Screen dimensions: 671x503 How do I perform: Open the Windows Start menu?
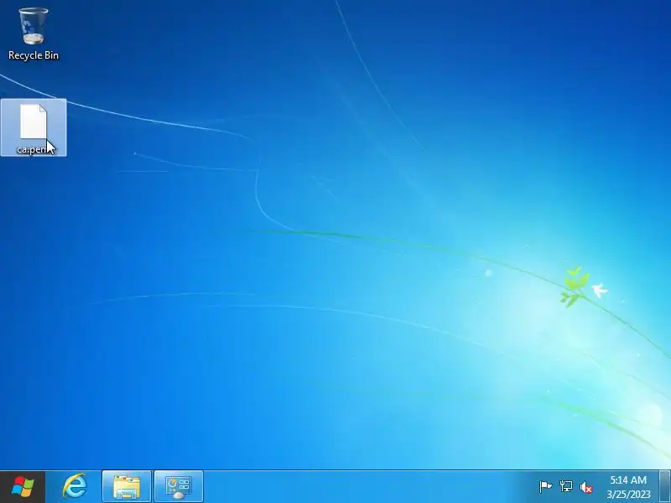pyautogui.click(x=23, y=487)
